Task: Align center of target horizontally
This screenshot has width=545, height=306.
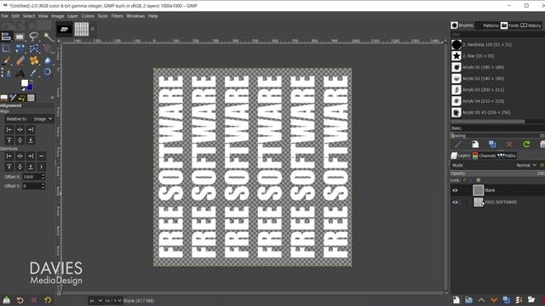Action: pyautogui.click(x=20, y=130)
